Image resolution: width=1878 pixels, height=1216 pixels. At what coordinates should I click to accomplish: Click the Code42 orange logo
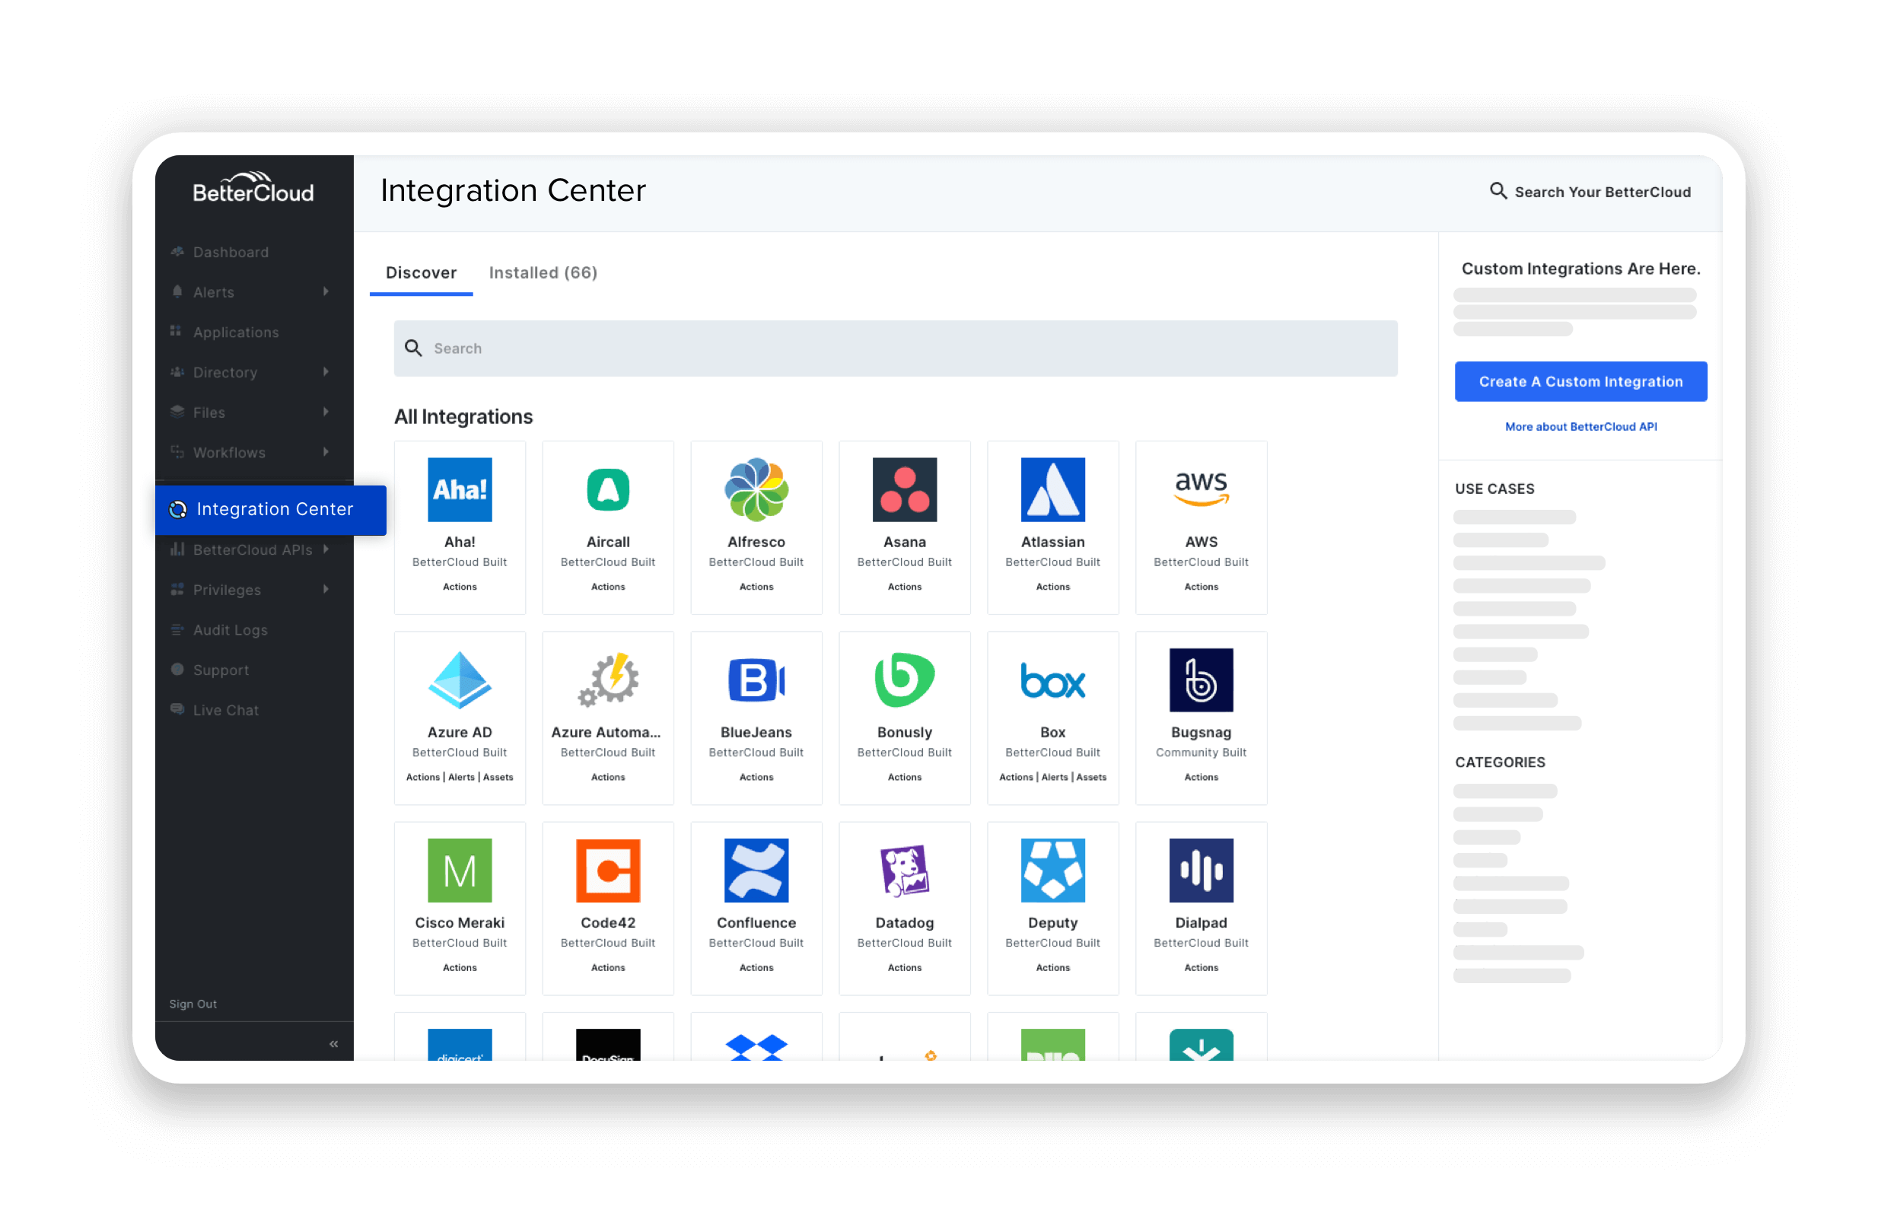click(607, 870)
